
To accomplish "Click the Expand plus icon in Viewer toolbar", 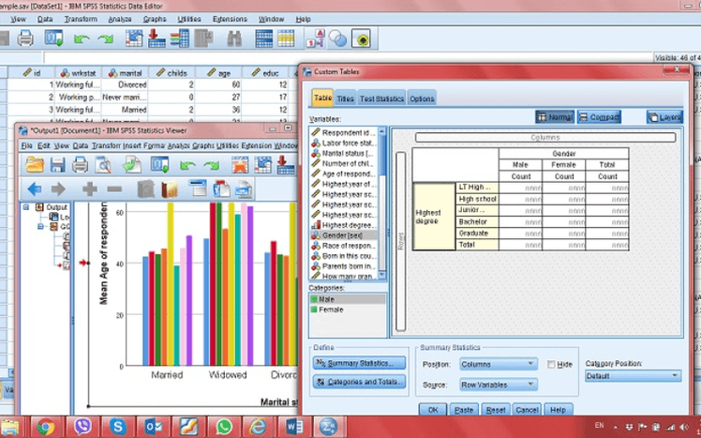I will click(89, 189).
